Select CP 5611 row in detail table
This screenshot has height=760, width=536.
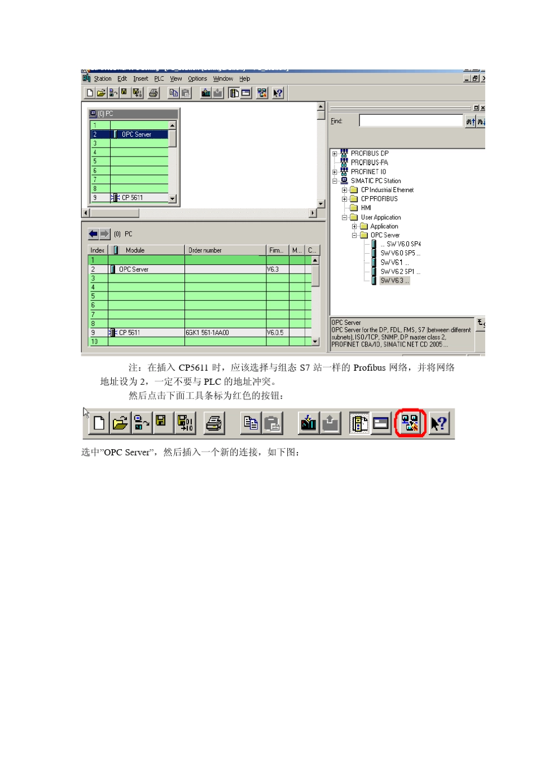pyautogui.click(x=200, y=333)
